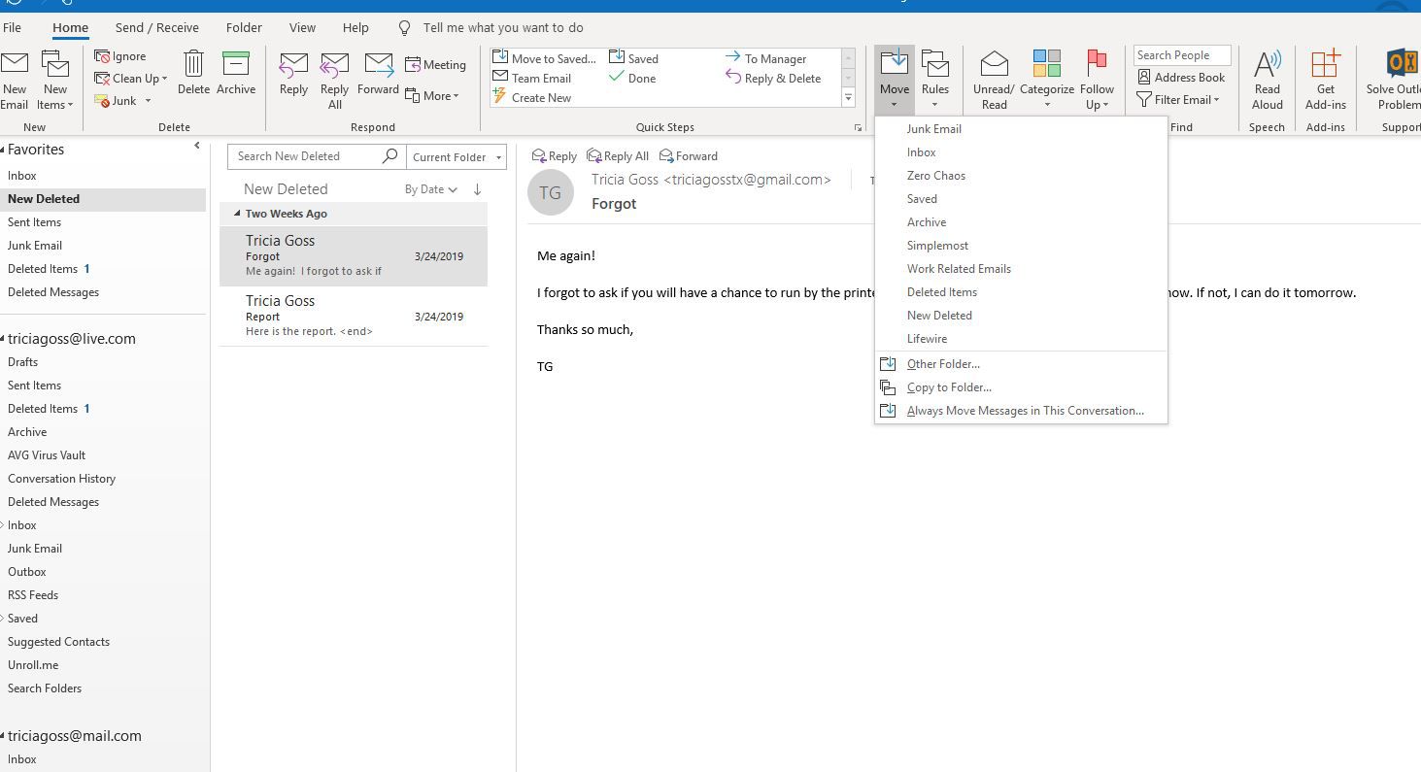The height and width of the screenshot is (772, 1421).
Task: Switch to the Folder tab
Action: [x=244, y=28]
